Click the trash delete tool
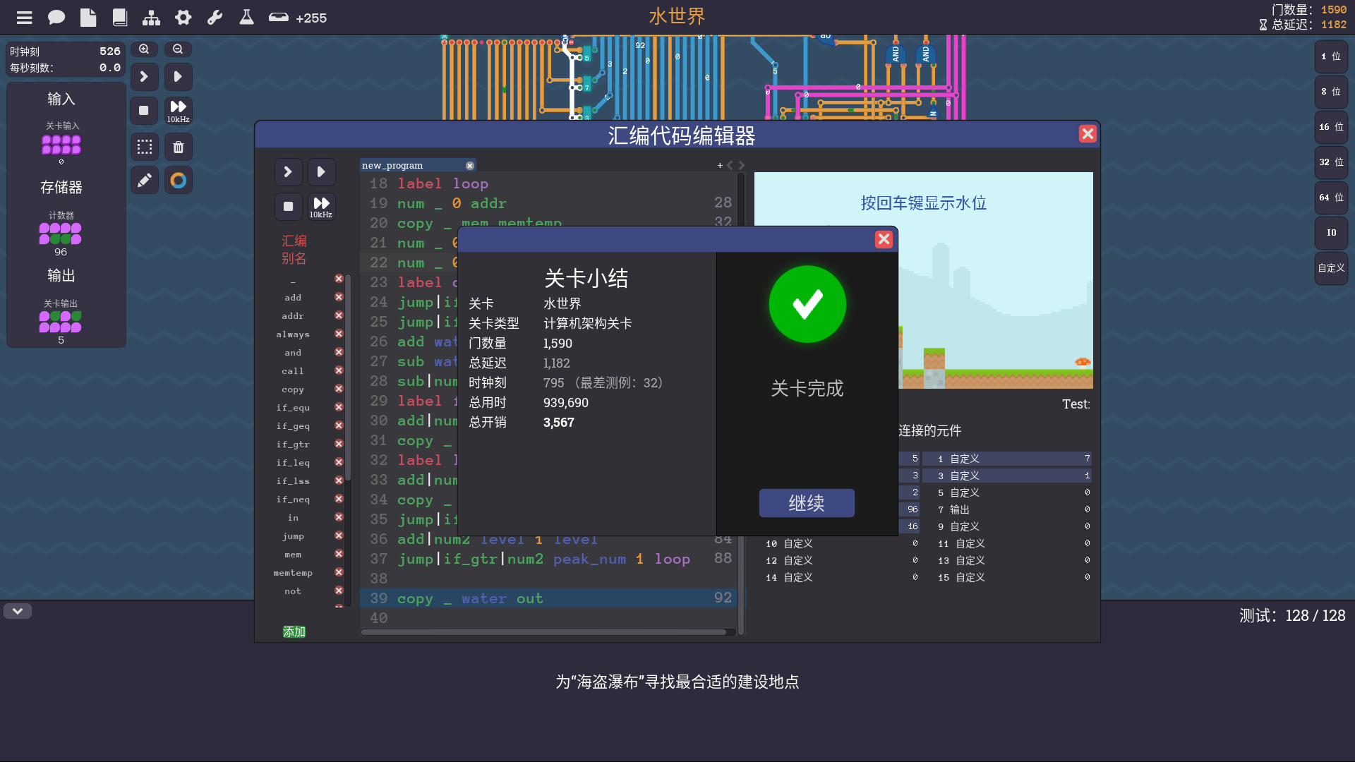 point(179,147)
